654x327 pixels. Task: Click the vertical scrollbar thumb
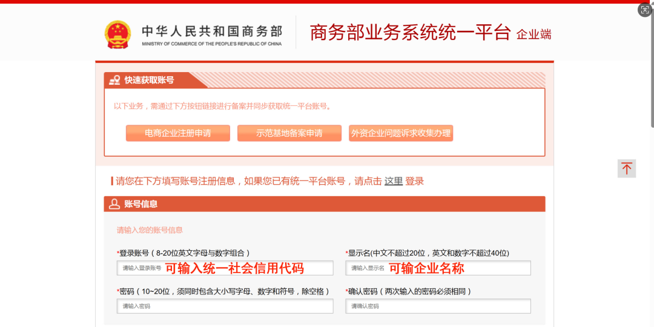(x=652, y=67)
